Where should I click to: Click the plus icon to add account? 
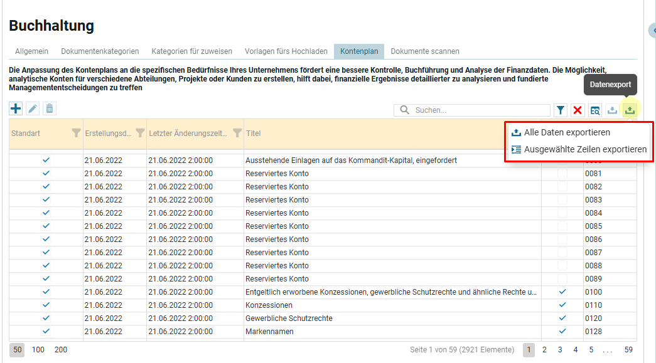pyautogui.click(x=16, y=108)
